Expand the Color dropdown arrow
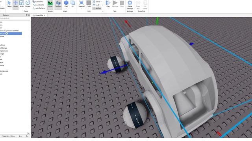This screenshot has height=141, width=252. click(89, 9)
